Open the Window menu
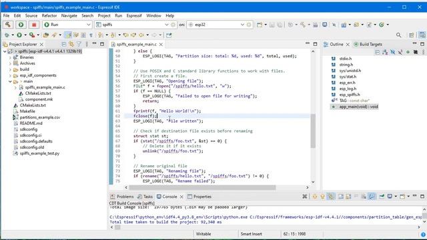 click(153, 16)
